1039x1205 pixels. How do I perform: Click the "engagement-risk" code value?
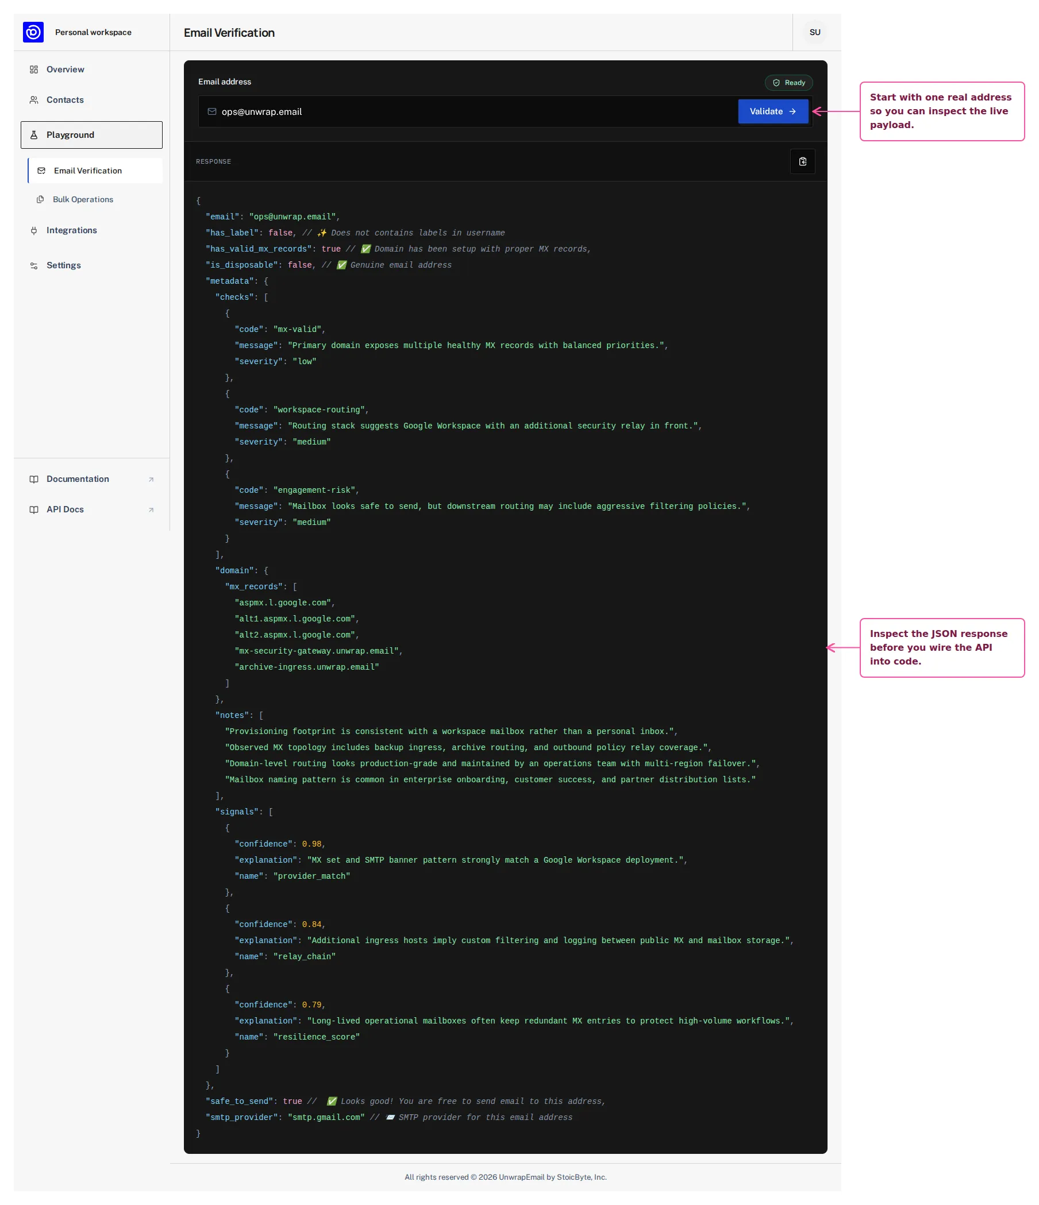coord(314,491)
